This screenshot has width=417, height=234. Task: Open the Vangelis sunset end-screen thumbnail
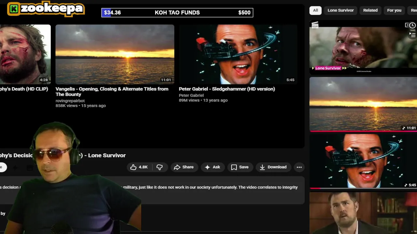[x=115, y=54]
